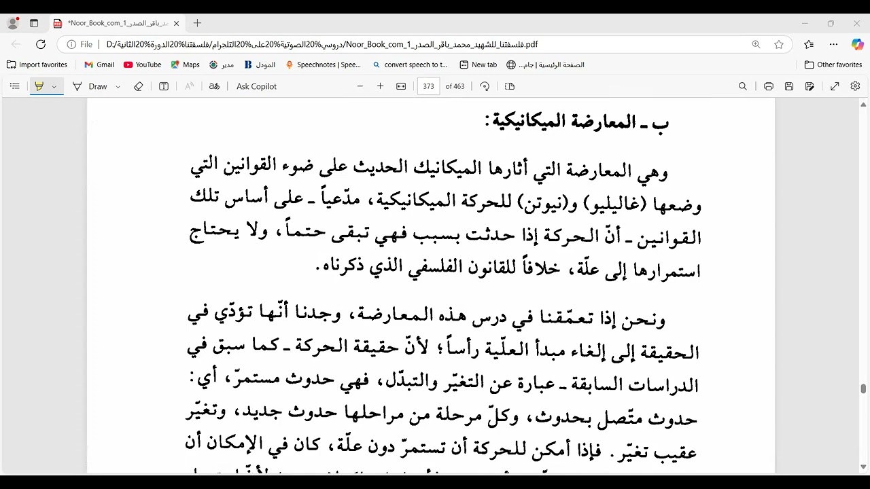
Task: Click Import favorites bookmark
Action: click(x=37, y=65)
